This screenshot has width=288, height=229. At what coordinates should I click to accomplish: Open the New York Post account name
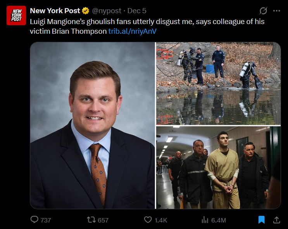tap(55, 11)
